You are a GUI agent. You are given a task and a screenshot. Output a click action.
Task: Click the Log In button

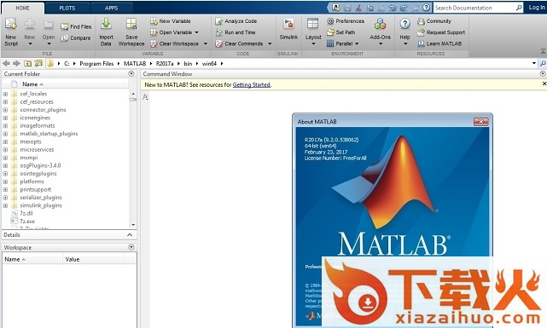point(536,8)
